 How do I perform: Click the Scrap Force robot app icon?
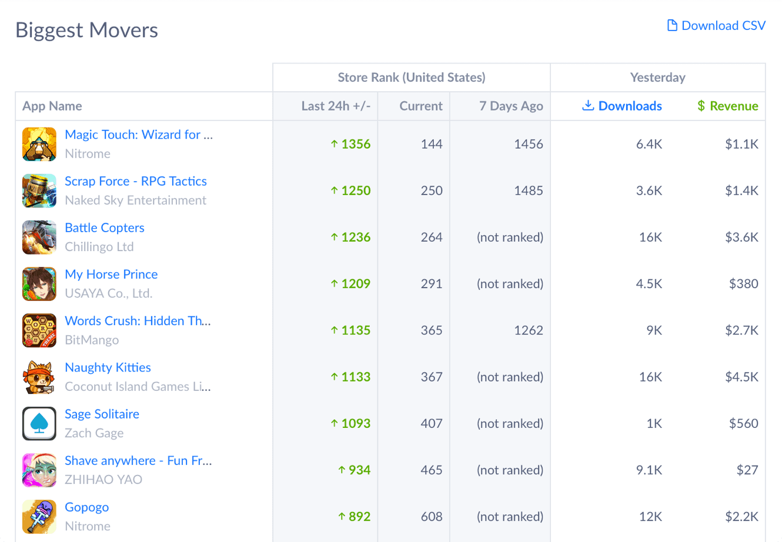(39, 190)
